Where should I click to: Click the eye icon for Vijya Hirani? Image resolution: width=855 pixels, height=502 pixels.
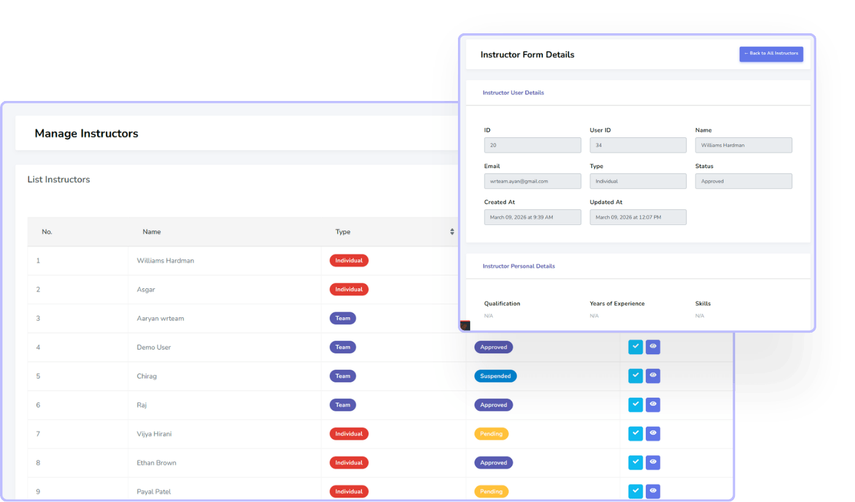tap(653, 434)
